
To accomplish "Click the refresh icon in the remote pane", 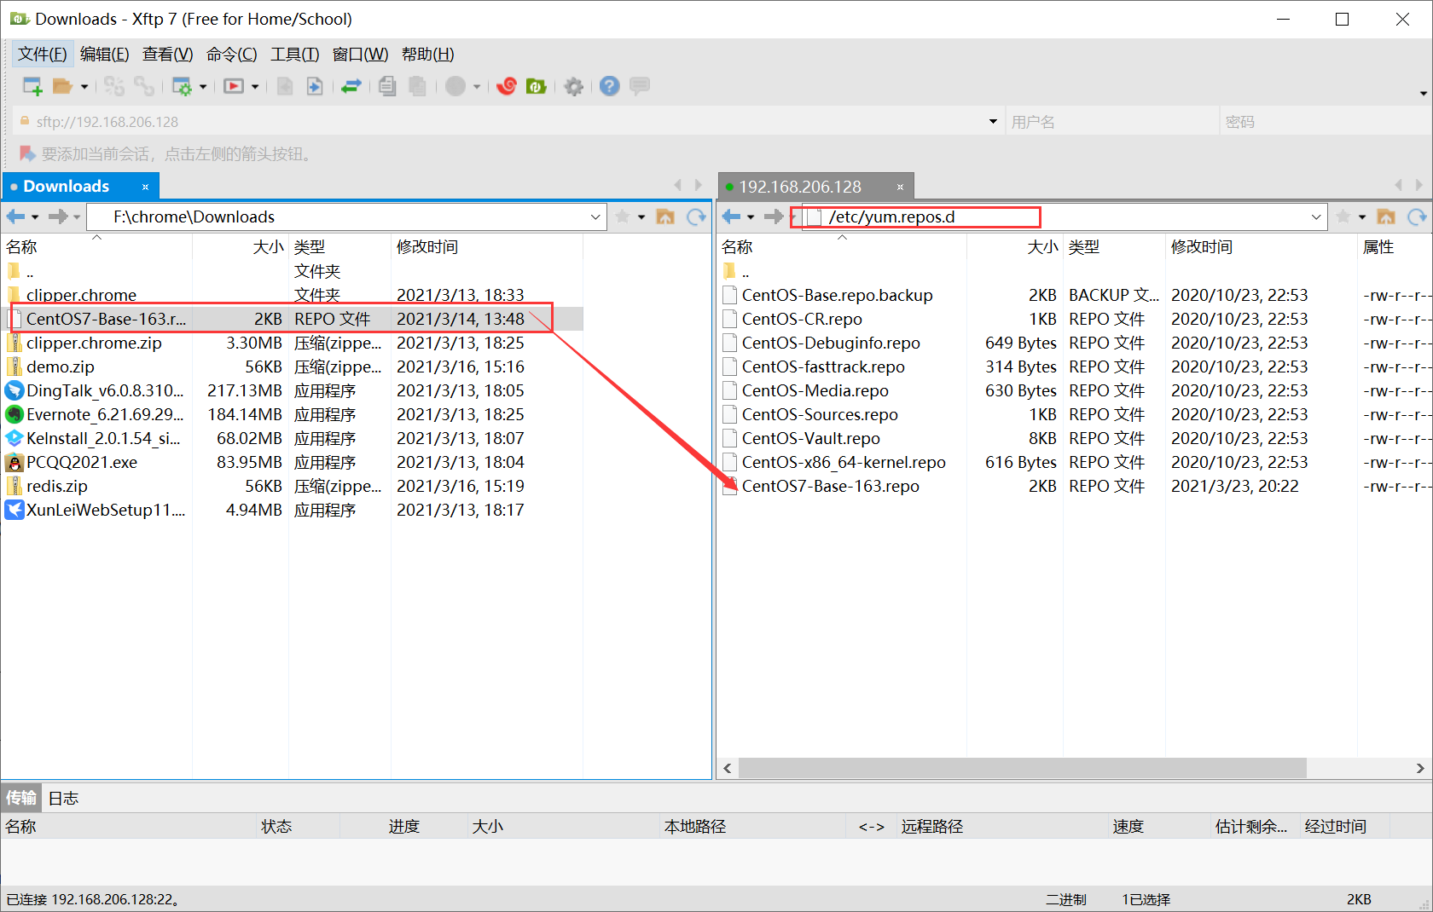I will [x=1417, y=216].
